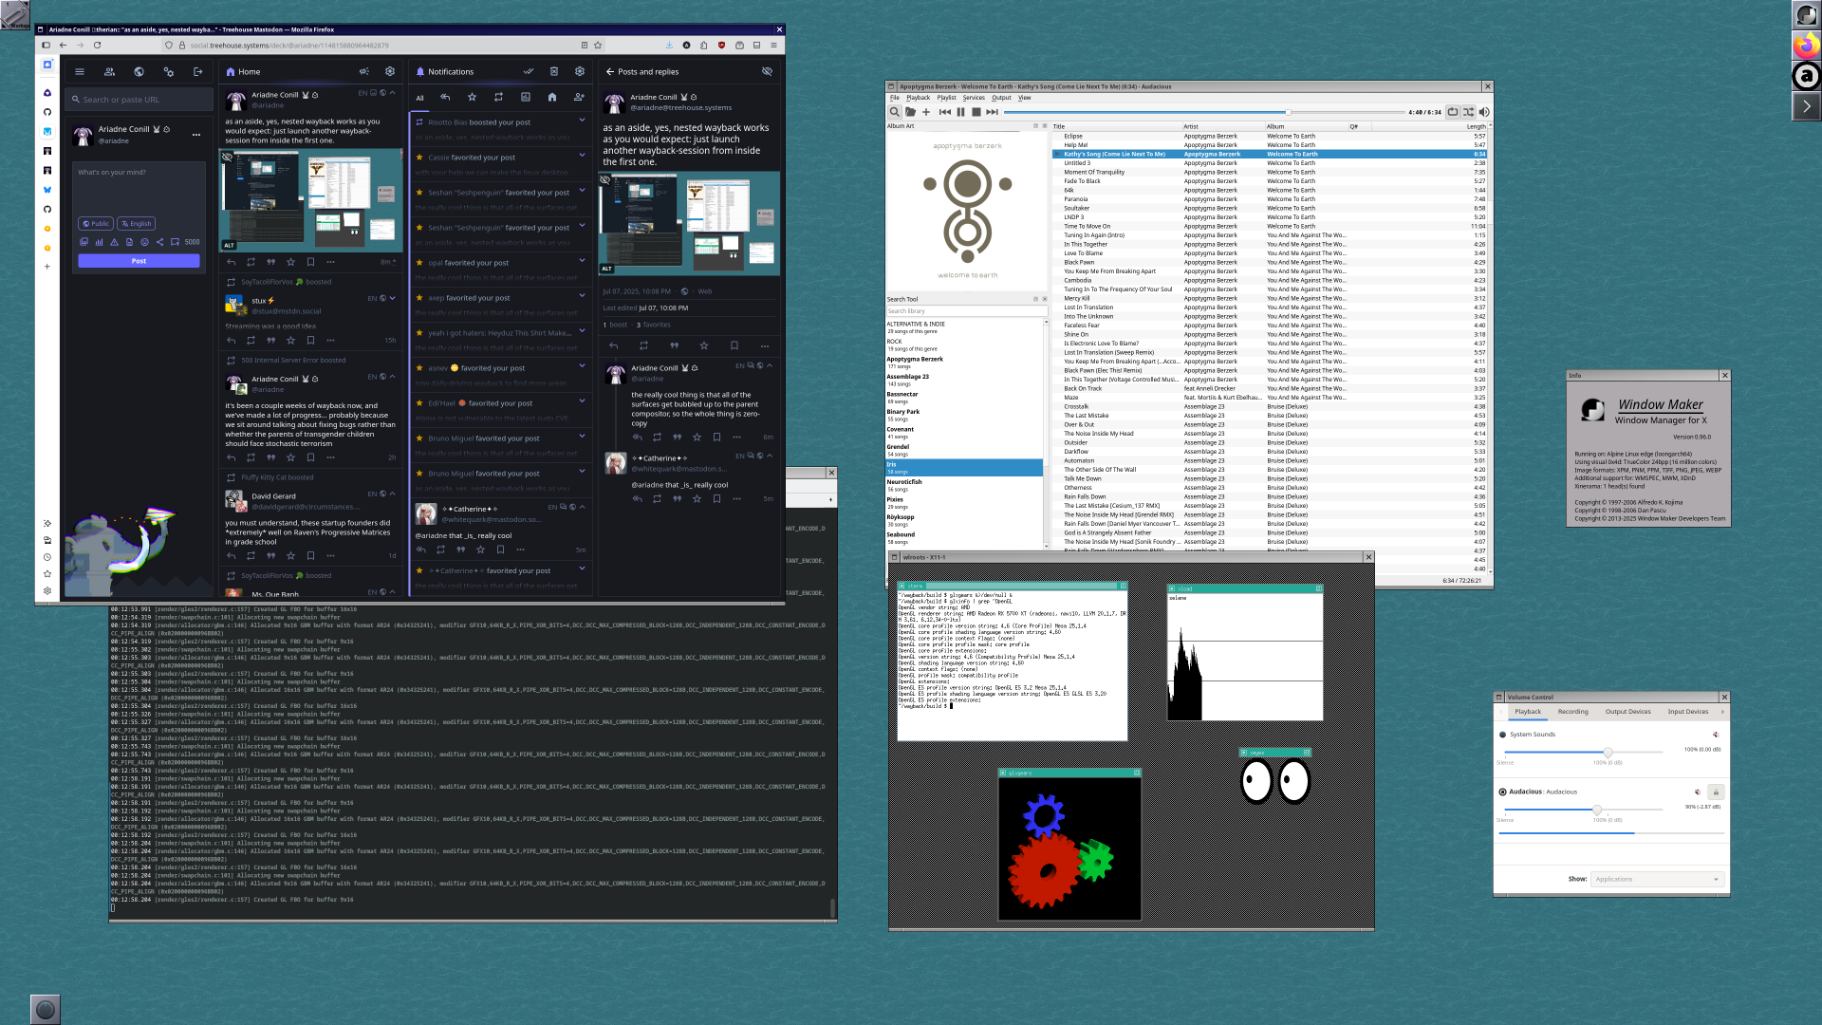This screenshot has width=1822, height=1025.
Task: Switch to Output Devices tab in Volume Control
Action: (1627, 712)
